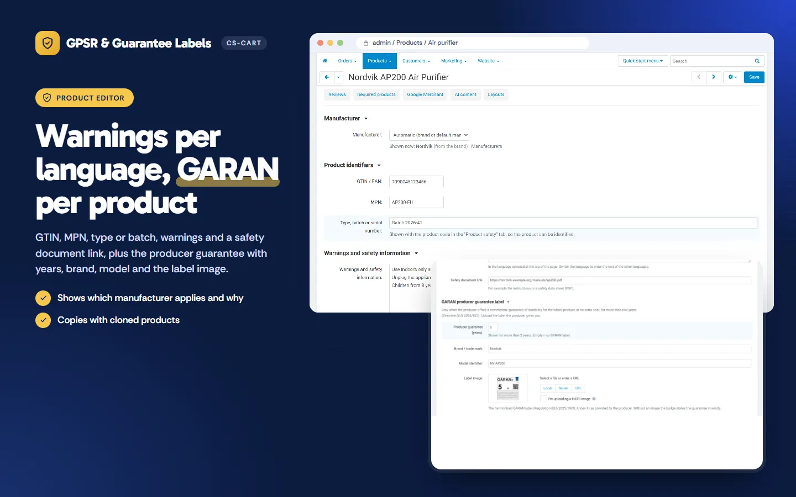Screen dimensions: 796x497
Task: Click the HiDPI help question mark icon
Action: [x=594, y=399]
